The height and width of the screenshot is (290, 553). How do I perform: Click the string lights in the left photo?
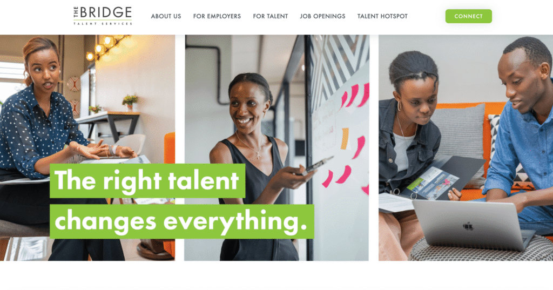point(109,47)
